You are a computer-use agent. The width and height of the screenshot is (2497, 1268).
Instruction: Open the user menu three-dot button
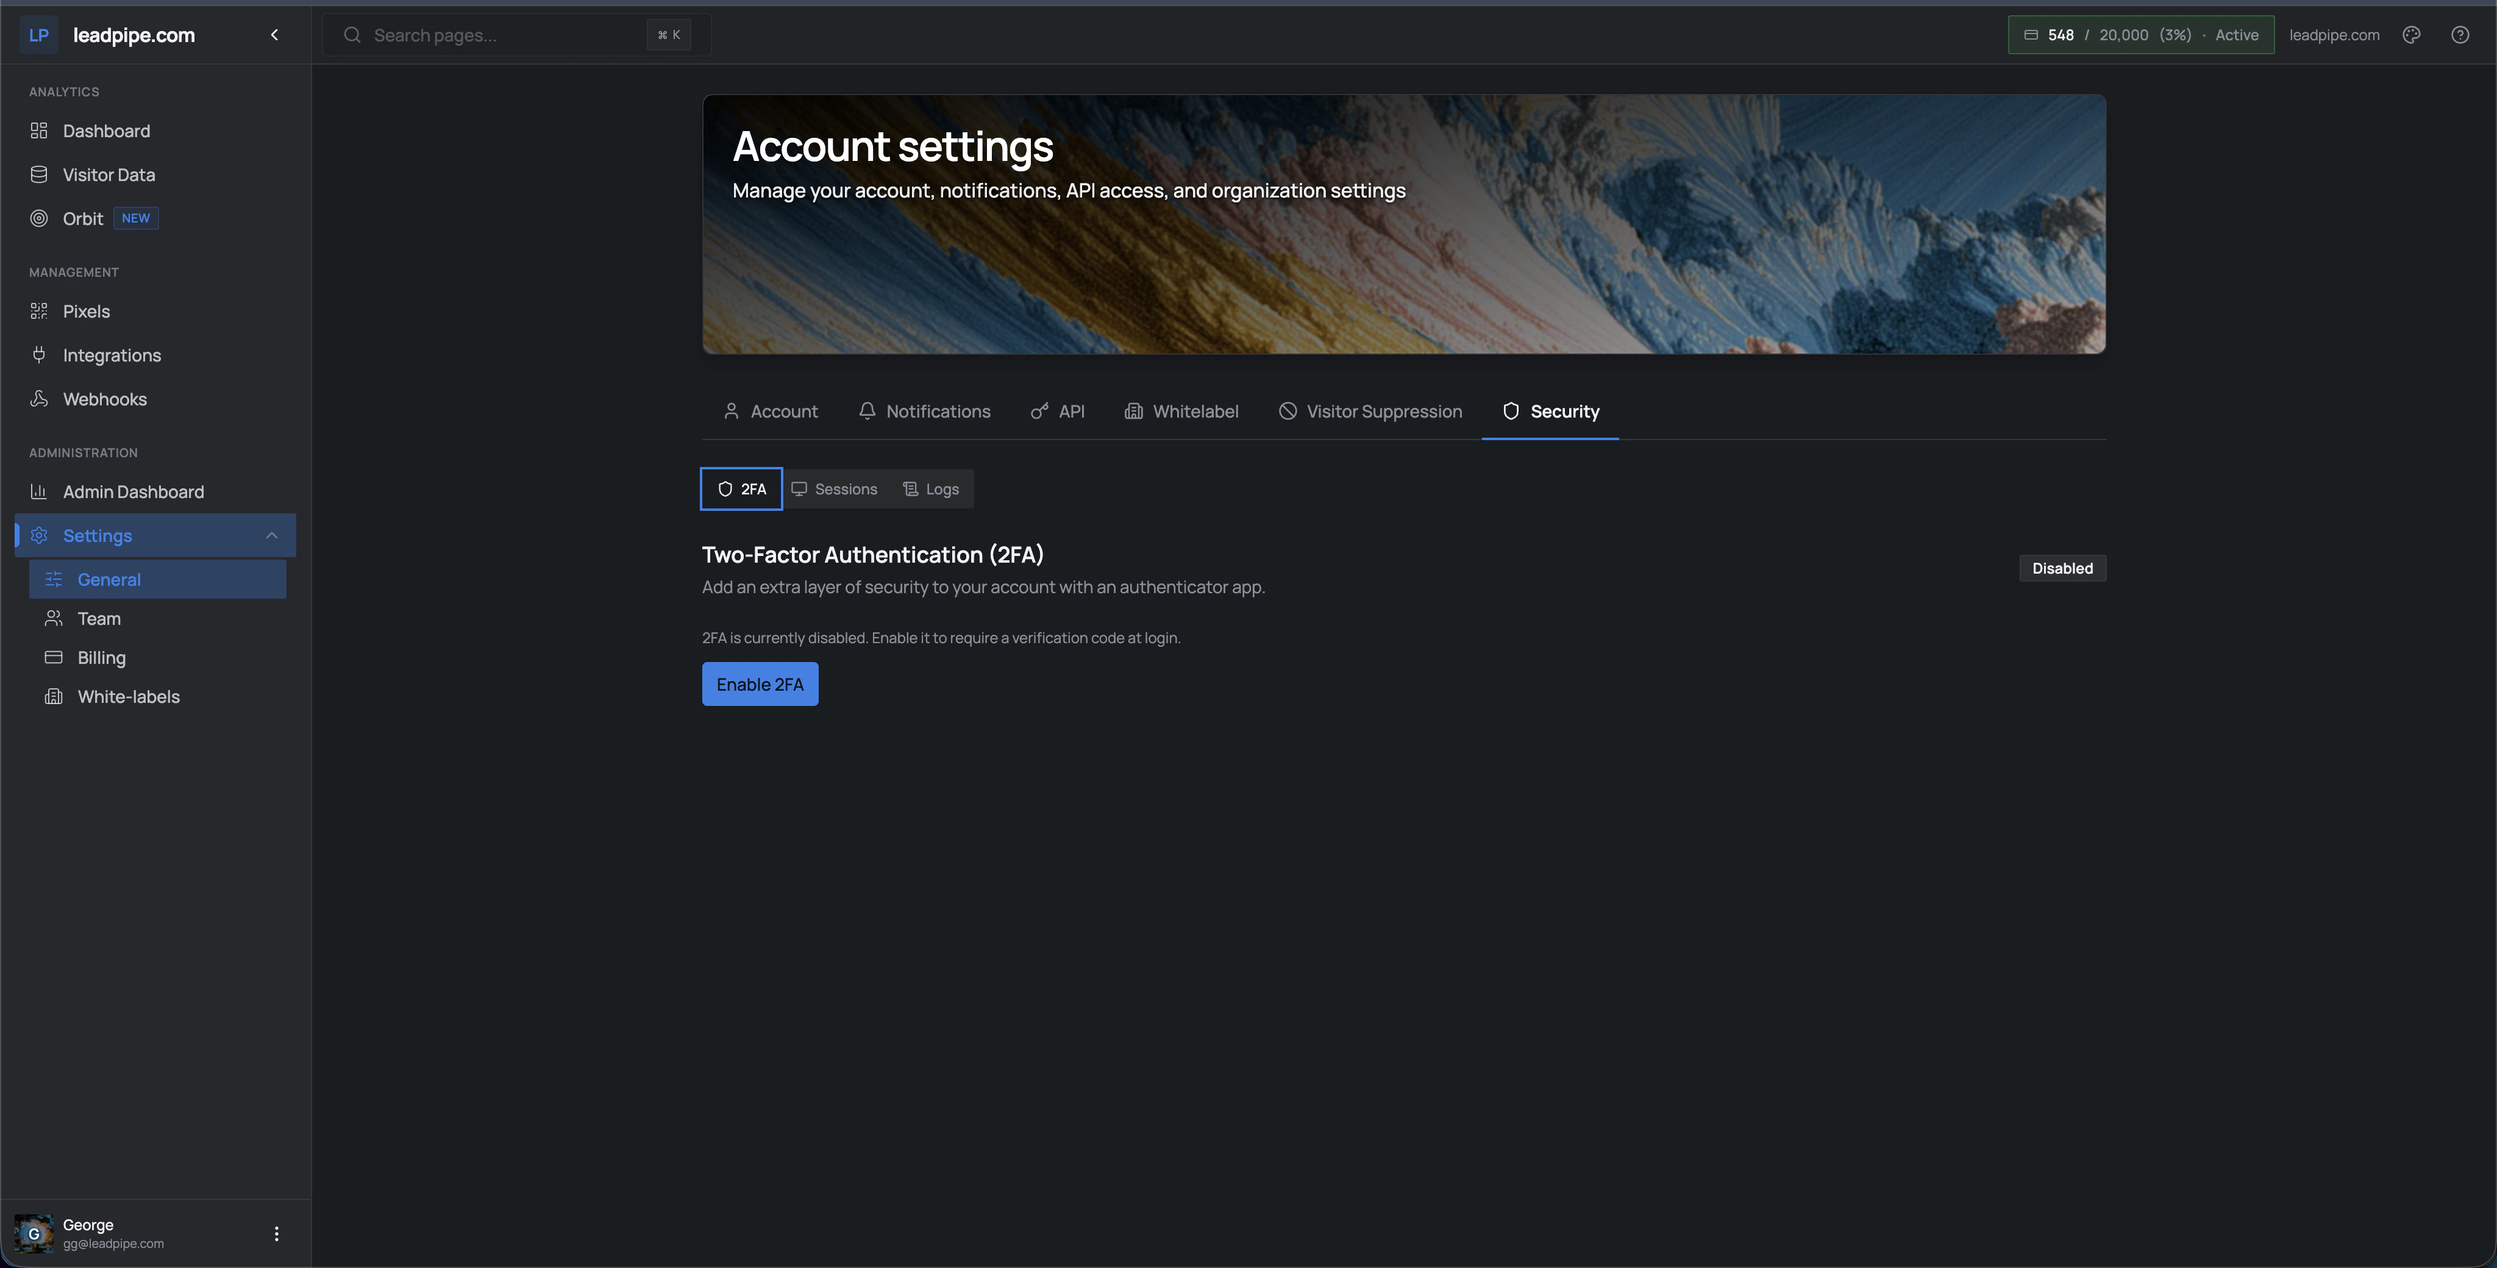pyautogui.click(x=276, y=1233)
